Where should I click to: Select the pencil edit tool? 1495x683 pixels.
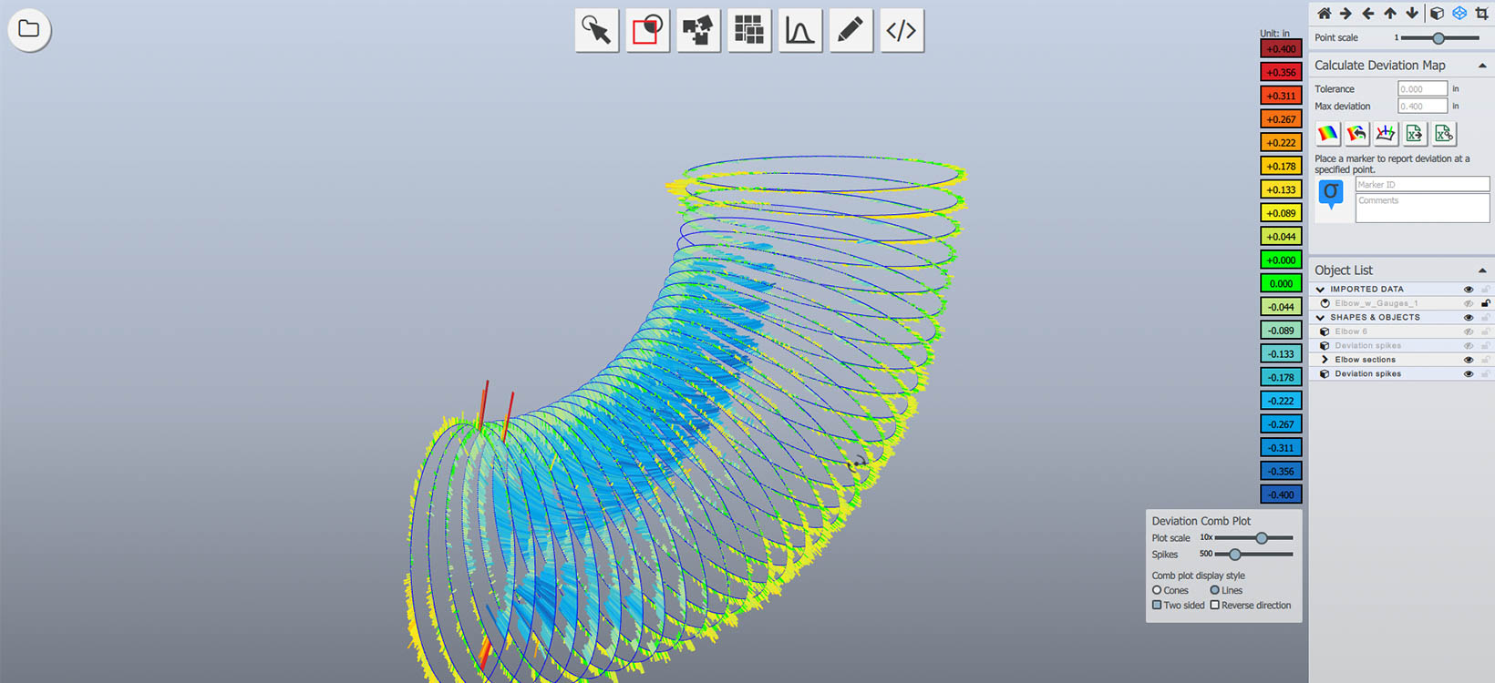point(851,31)
